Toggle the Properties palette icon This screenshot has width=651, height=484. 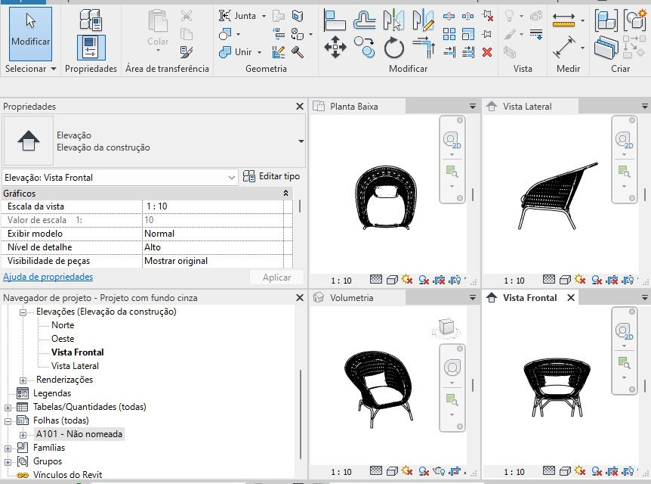pos(91,48)
